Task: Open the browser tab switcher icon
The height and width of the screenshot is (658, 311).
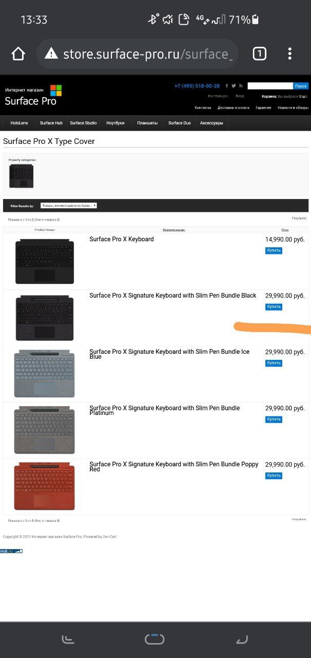Action: (x=260, y=53)
